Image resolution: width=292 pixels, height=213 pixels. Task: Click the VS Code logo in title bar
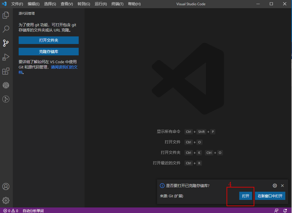point(4,4)
